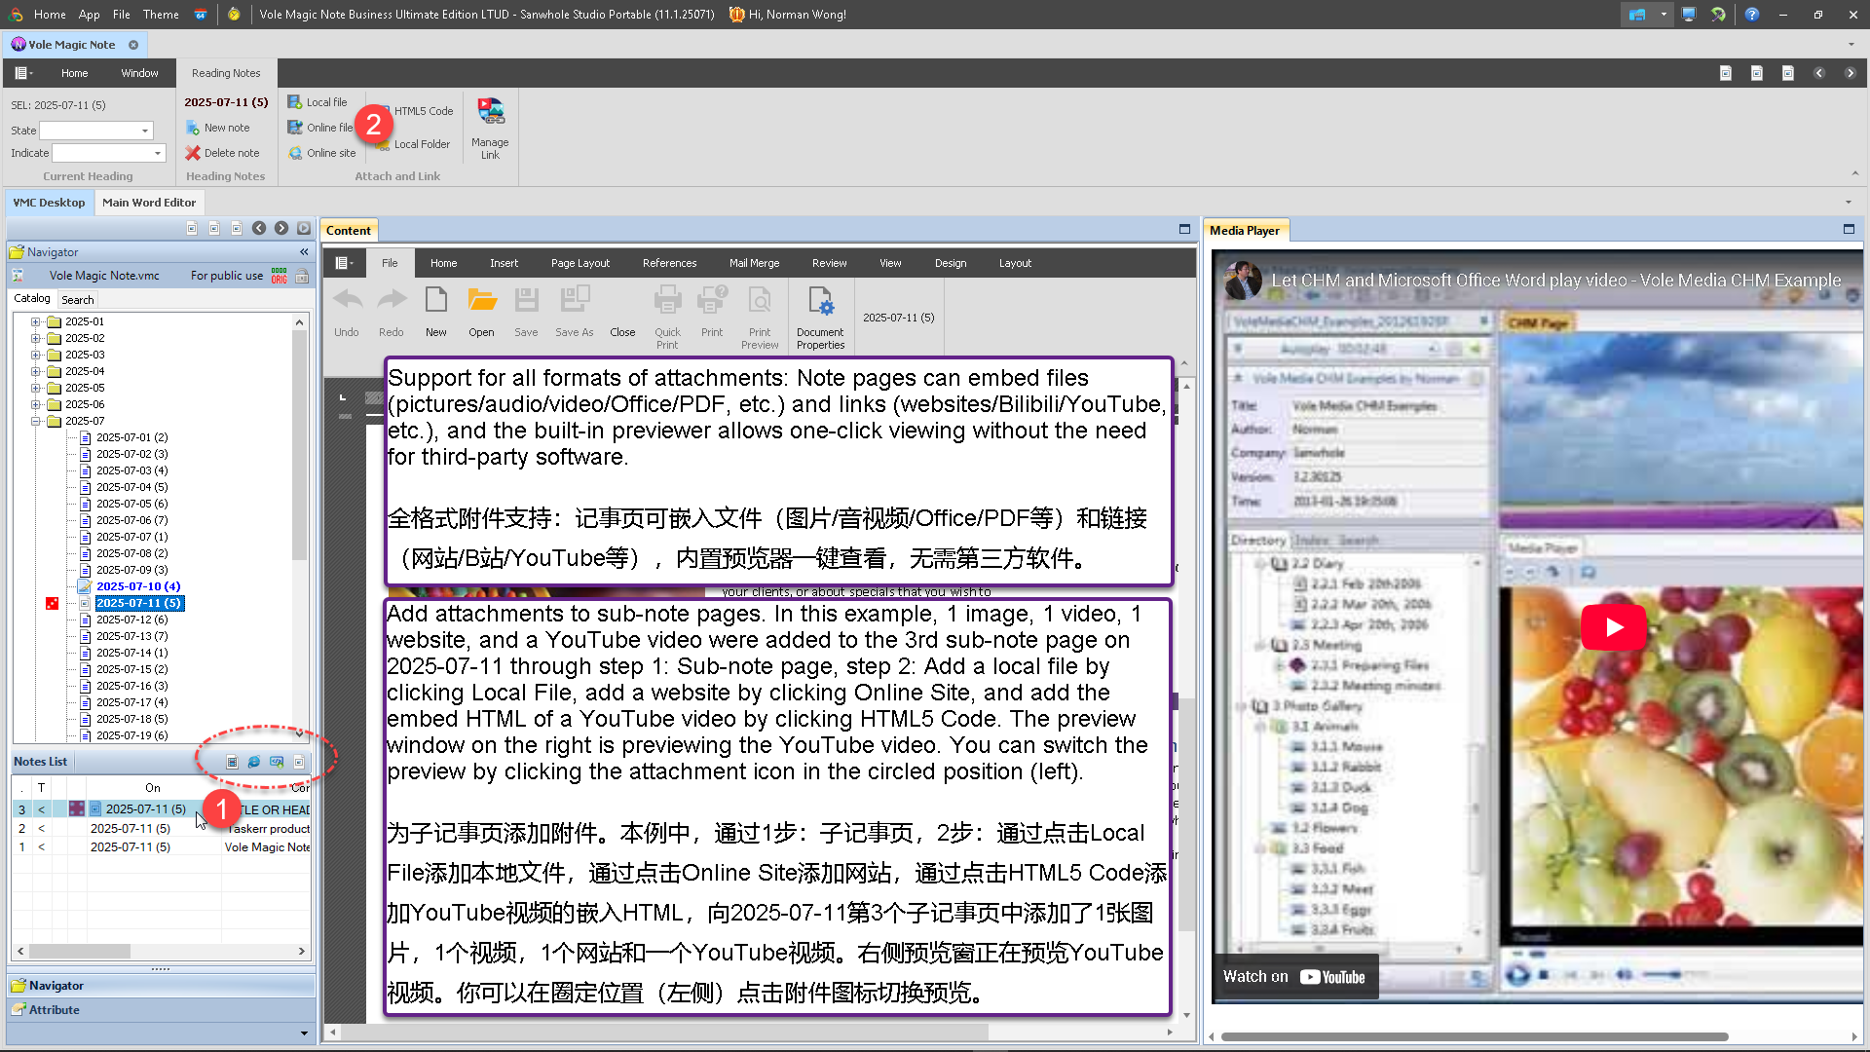
Task: Attach an Online site
Action: pos(322,153)
